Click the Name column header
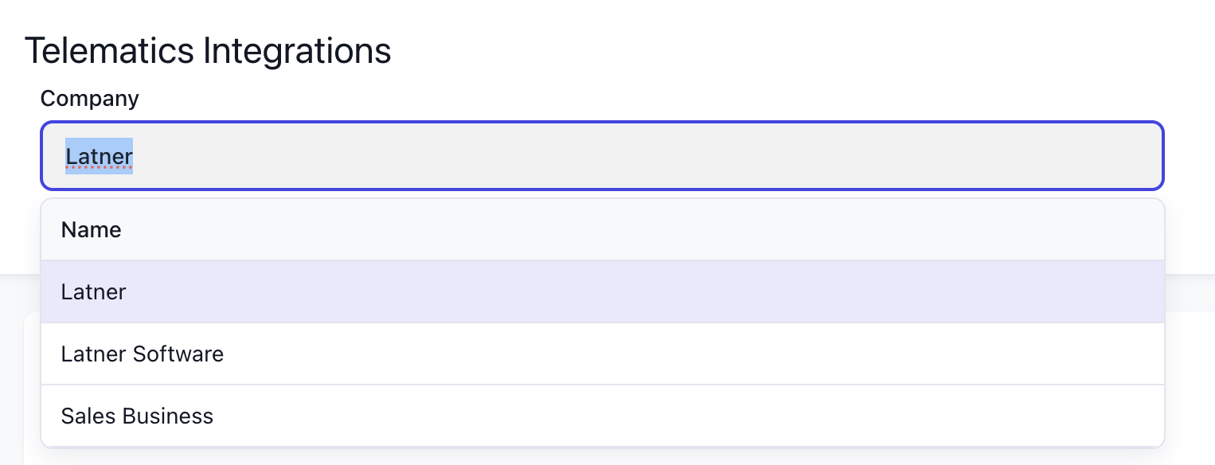 (x=91, y=230)
